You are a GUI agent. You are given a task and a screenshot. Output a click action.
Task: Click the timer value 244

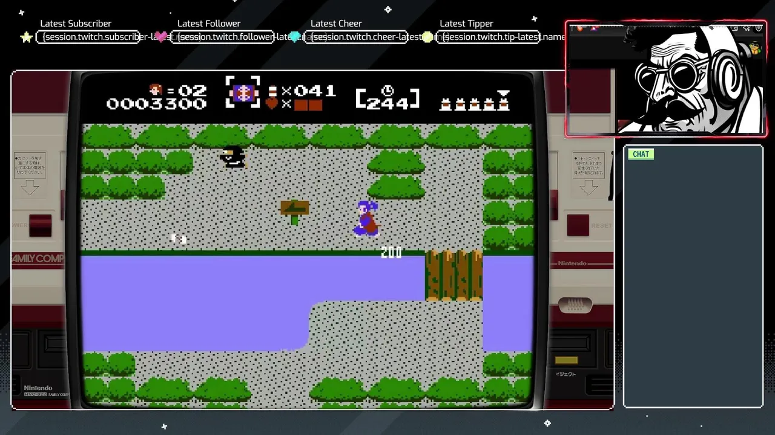pyautogui.click(x=387, y=103)
